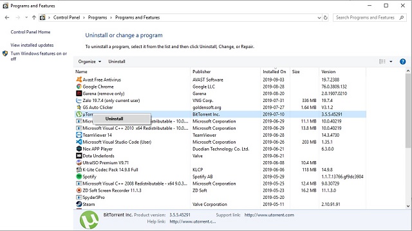
Task: Click version 76.0.3809.132 cell
Action: point(334,87)
